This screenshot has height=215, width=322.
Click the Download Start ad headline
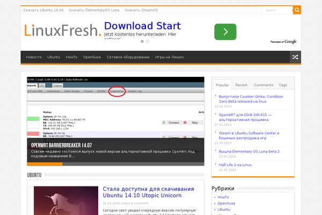(142, 26)
